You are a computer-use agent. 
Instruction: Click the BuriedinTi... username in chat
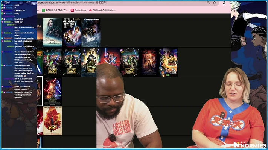[x=9, y=38]
